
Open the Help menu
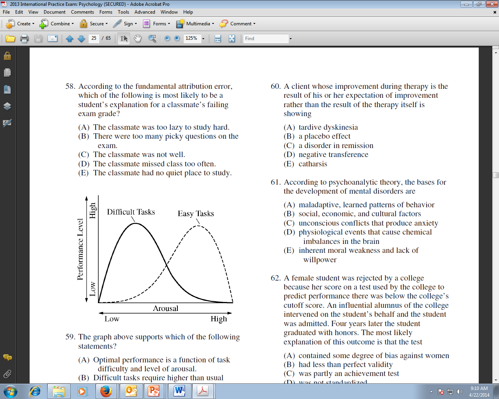(x=188, y=12)
